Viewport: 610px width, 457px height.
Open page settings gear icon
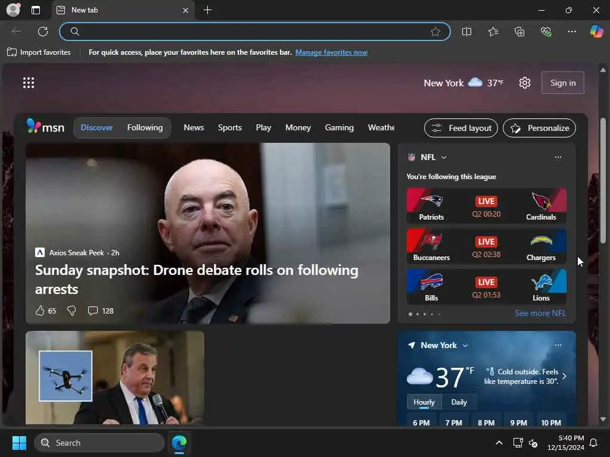[524, 83]
